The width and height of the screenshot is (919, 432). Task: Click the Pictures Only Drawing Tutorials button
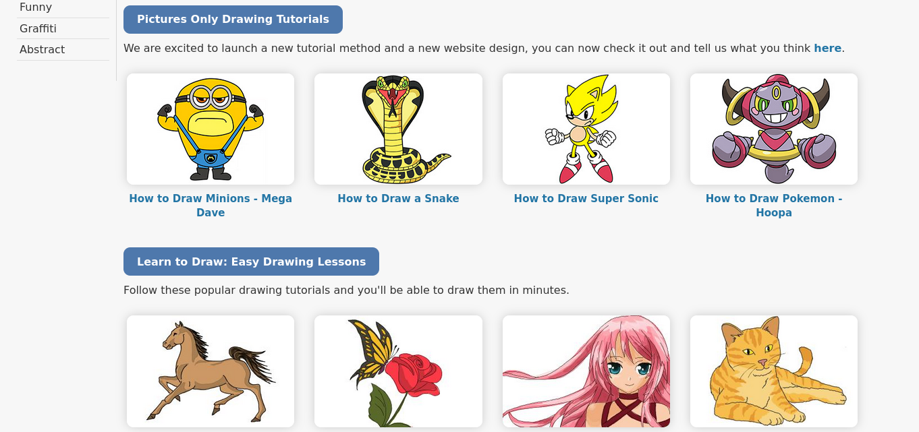[x=233, y=20]
